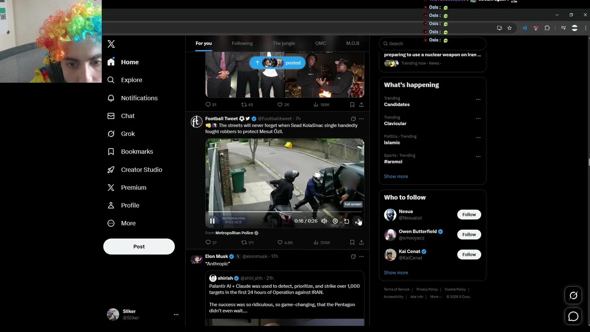This screenshot has width=590, height=332.
Task: Bookmark this page with star icon
Action: click(x=509, y=28)
